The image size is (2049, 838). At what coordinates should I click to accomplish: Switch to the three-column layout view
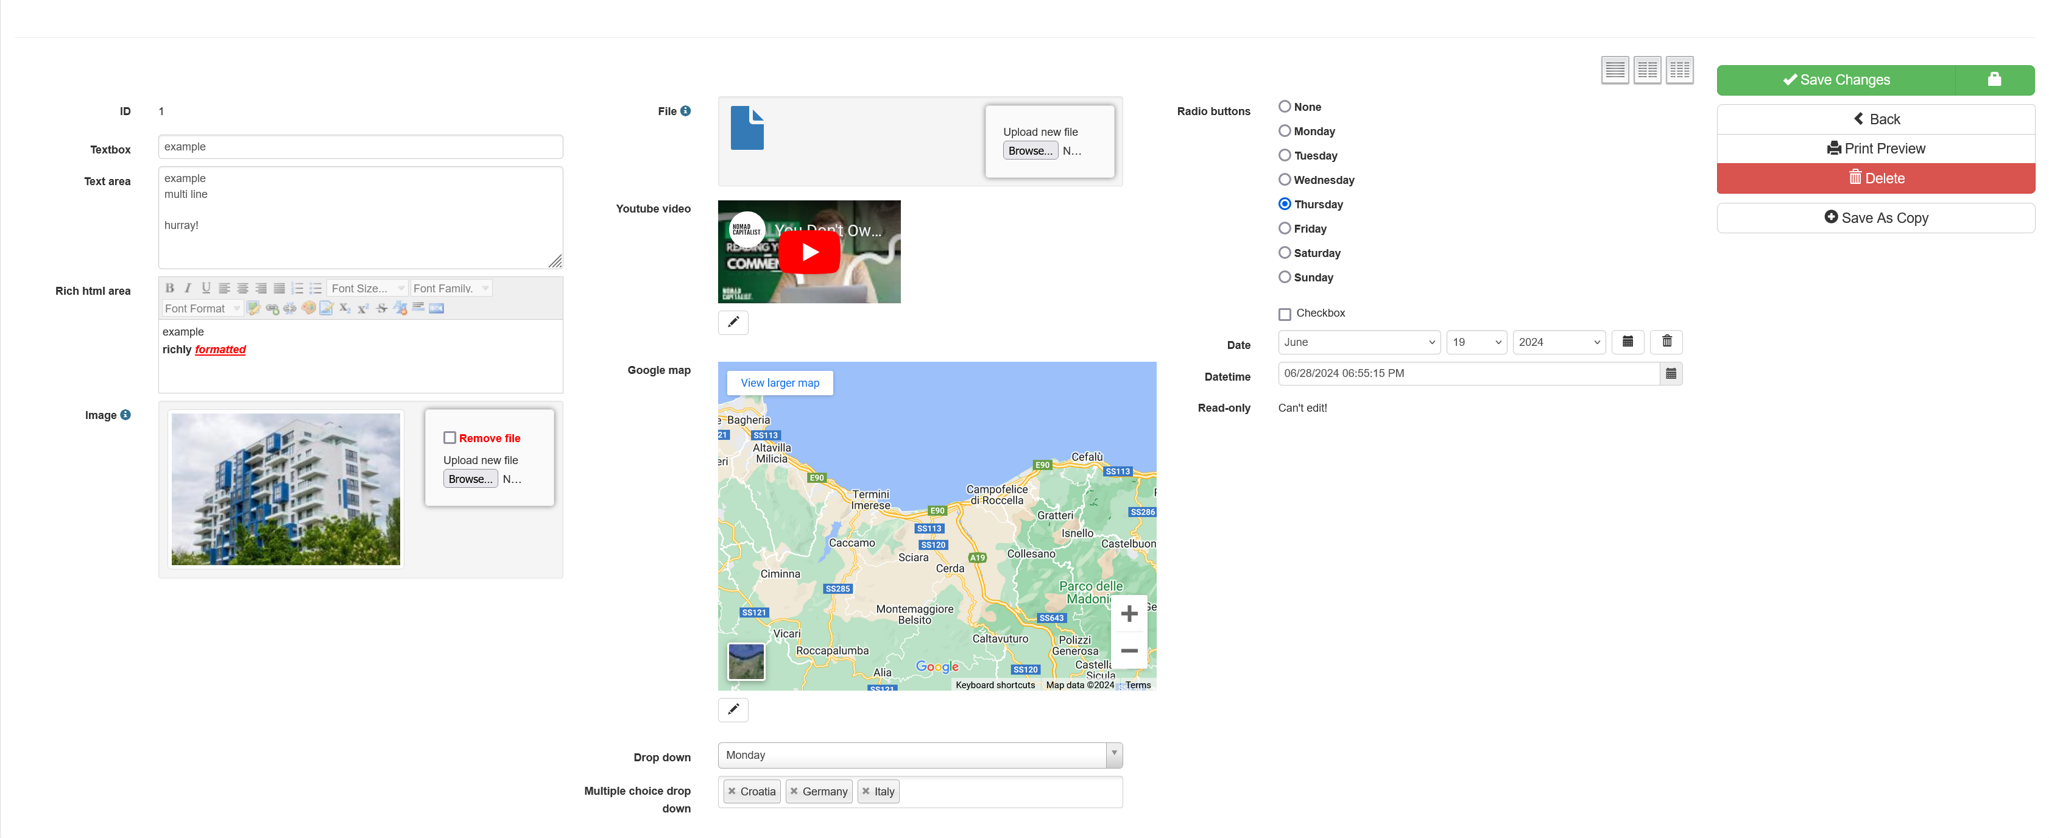(x=1679, y=70)
